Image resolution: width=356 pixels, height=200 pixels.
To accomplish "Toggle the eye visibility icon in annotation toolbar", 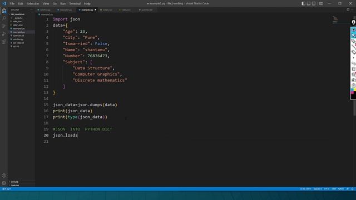I will [354, 29].
